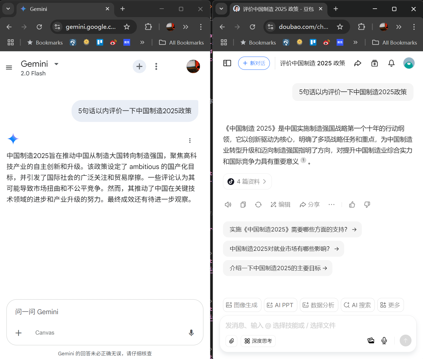Give a thumbs up to Doubao's answer
423x359 pixels.
[352, 205]
